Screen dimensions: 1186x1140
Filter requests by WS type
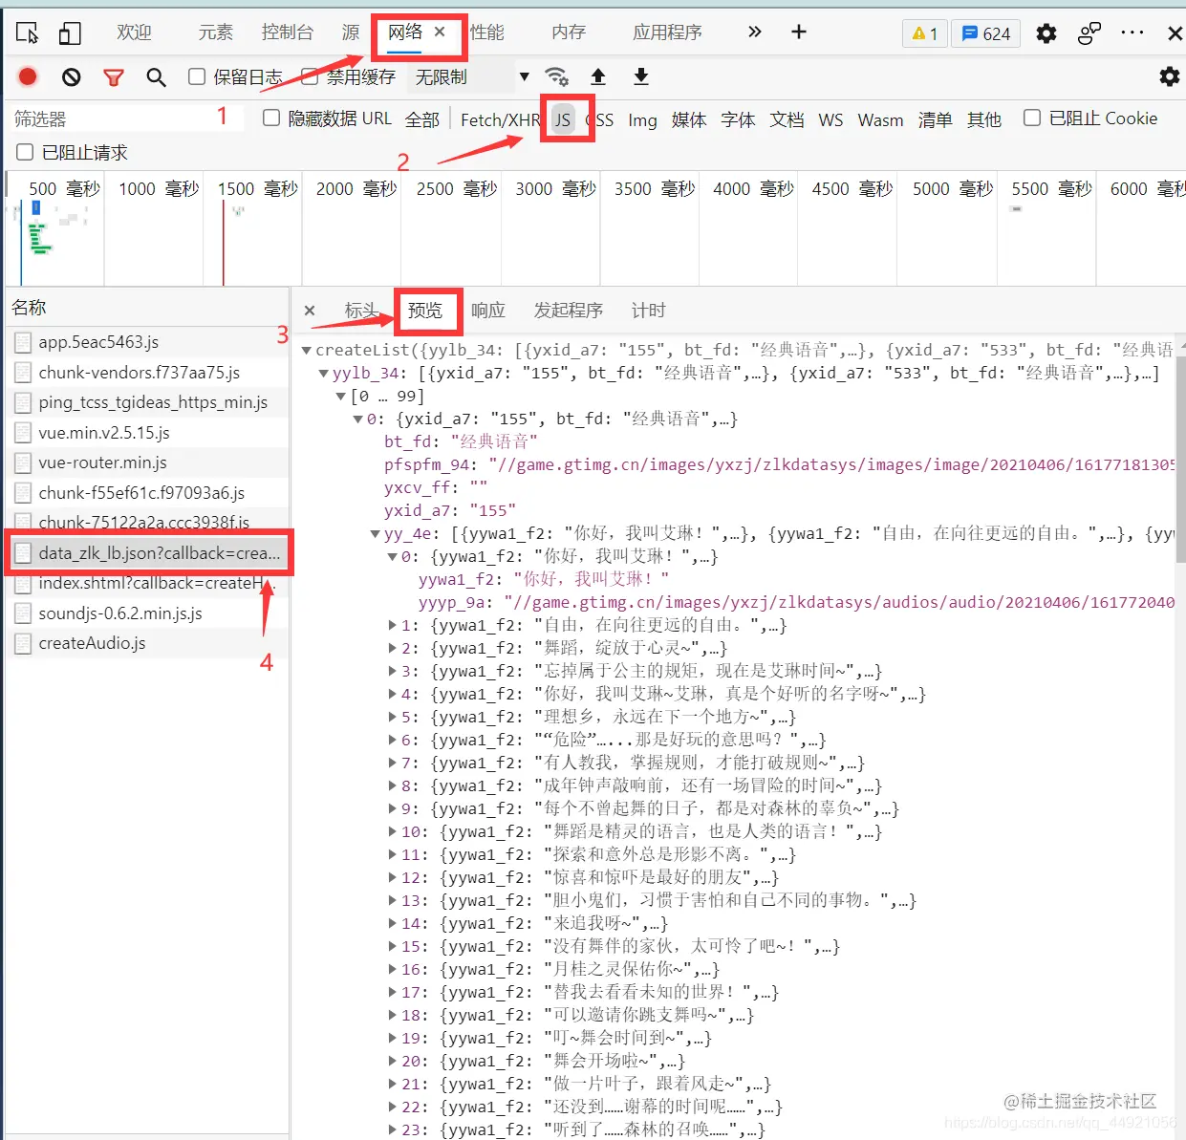[x=831, y=119]
